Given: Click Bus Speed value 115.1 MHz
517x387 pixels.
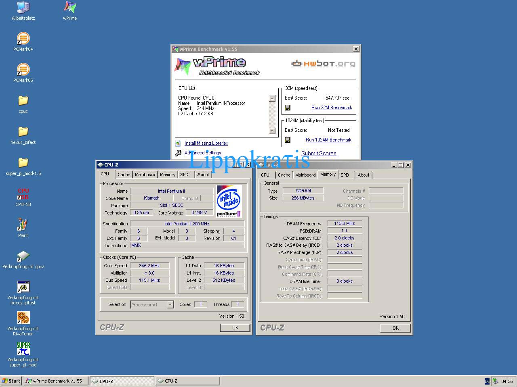Looking at the screenshot, I should [149, 280].
